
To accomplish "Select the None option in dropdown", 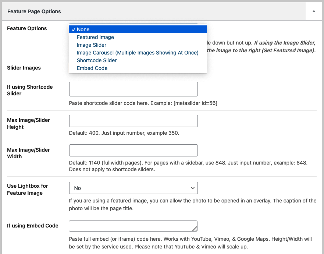I will click(138, 29).
